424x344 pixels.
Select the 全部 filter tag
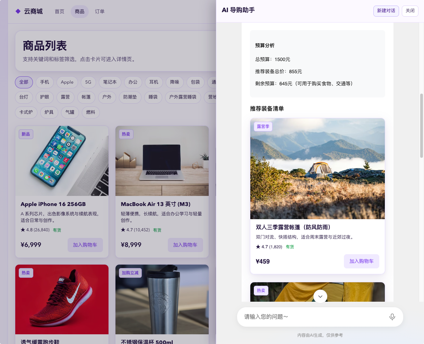pos(24,82)
